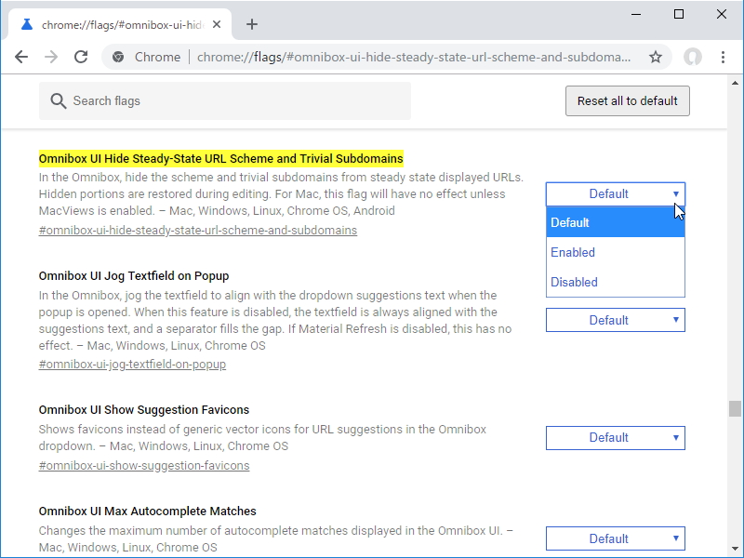744x558 pixels.
Task: Bookmark this page with the star icon
Action: (x=656, y=57)
